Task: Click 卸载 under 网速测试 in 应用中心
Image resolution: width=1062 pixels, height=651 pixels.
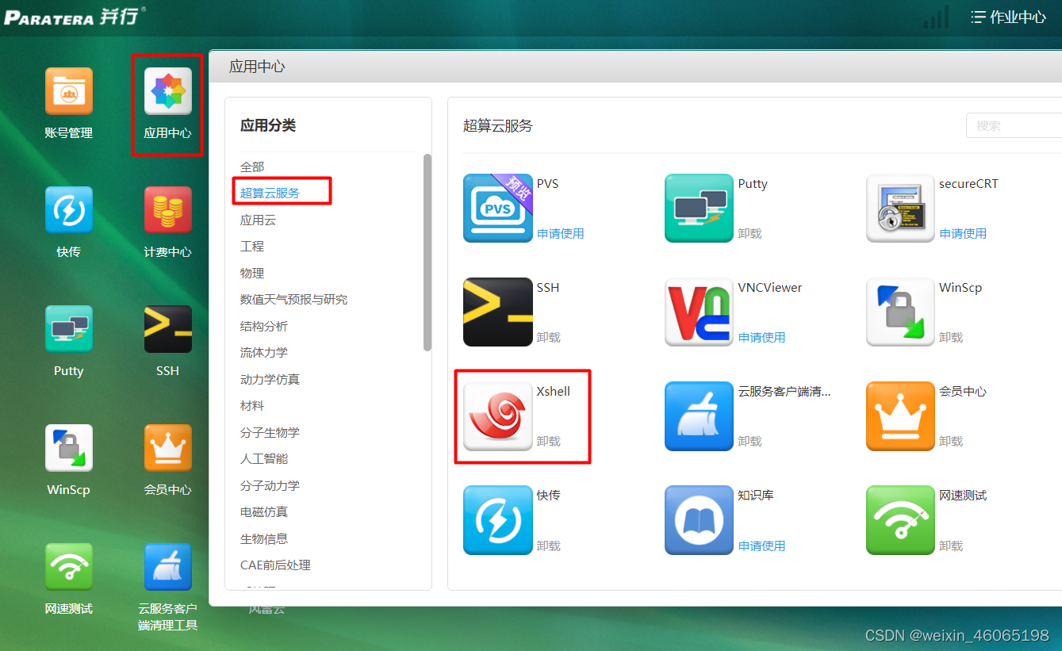Action: tap(951, 546)
